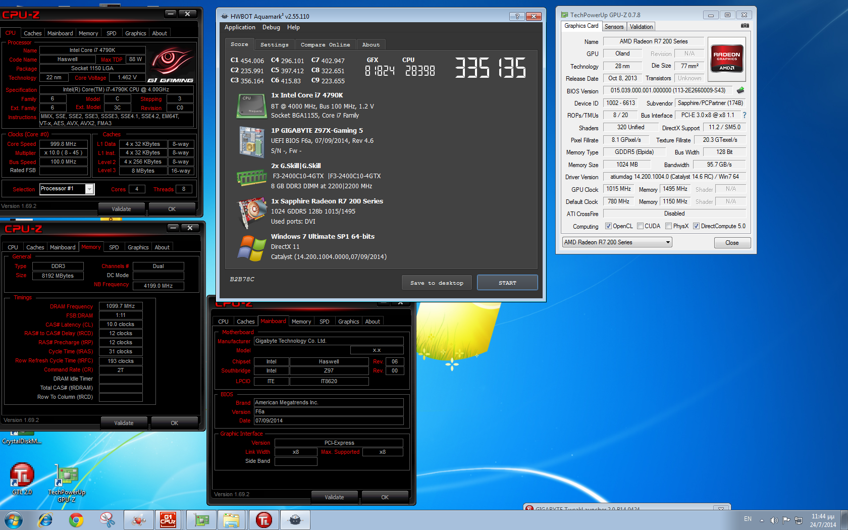Click Validate in the CPU tab window

121,209
